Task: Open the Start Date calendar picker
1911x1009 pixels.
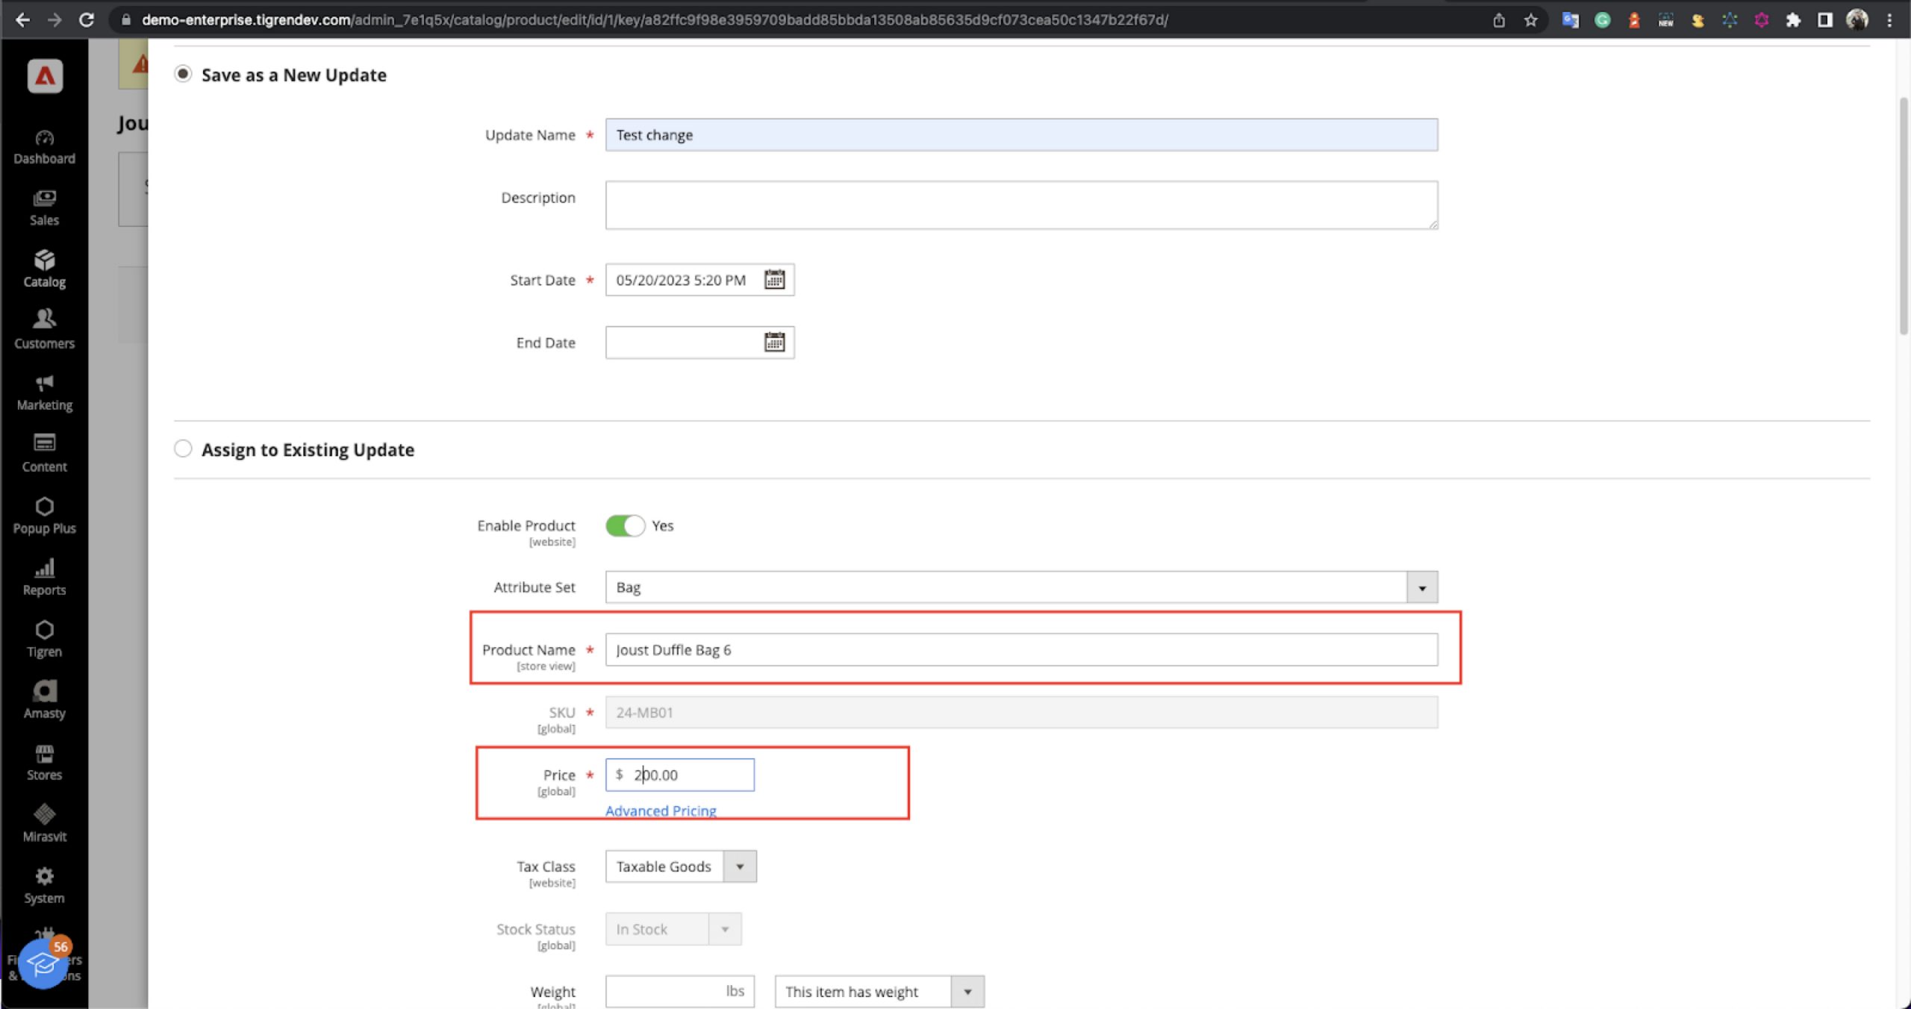Action: coord(774,280)
